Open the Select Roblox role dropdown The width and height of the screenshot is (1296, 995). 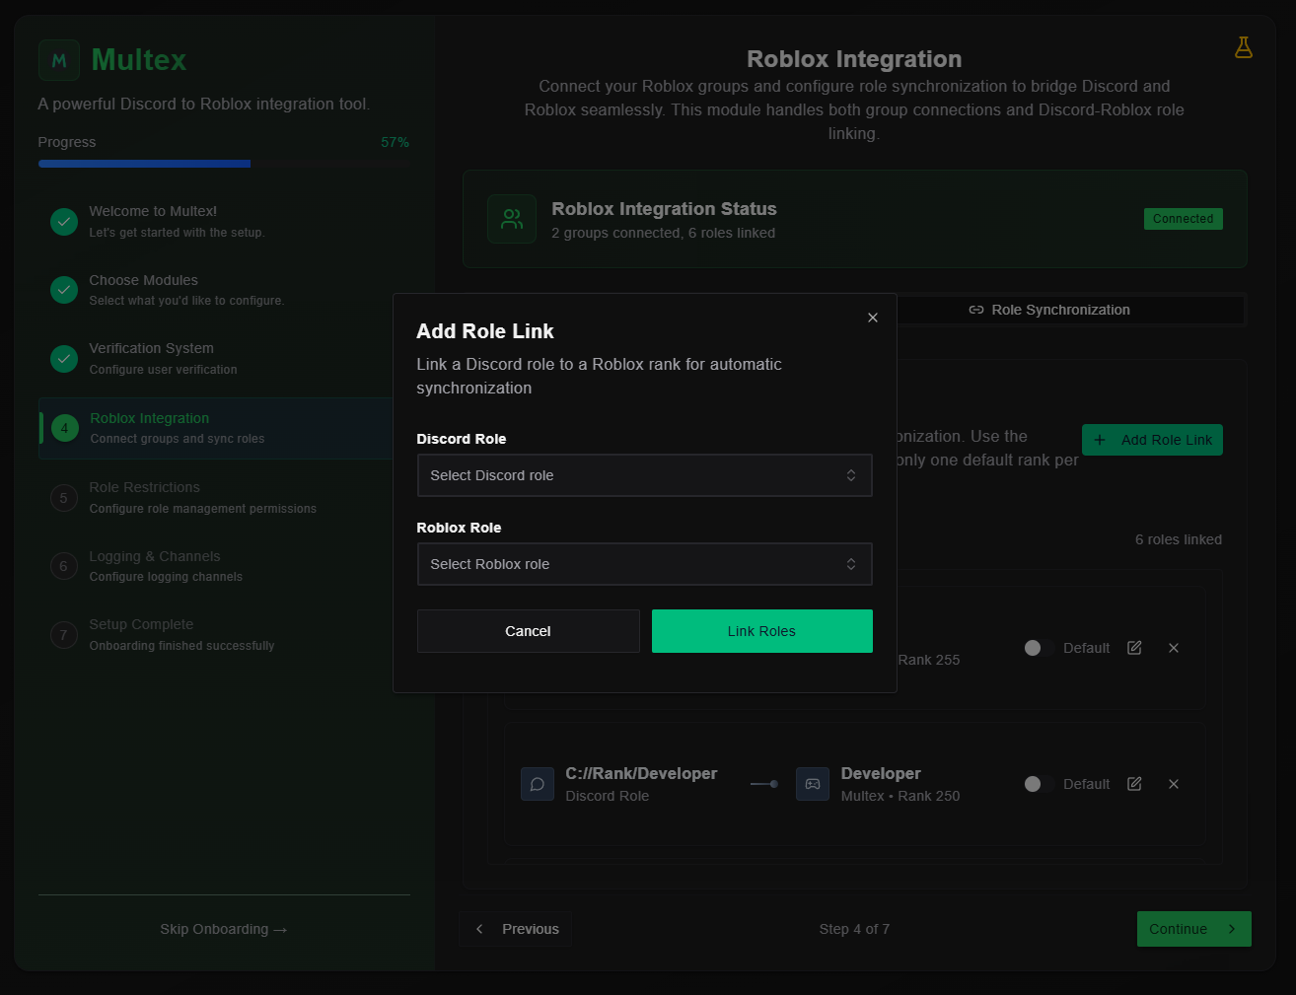645,564
